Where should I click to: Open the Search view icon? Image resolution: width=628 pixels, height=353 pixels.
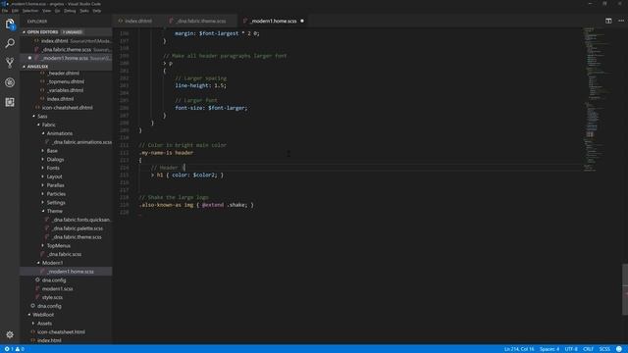coord(10,43)
